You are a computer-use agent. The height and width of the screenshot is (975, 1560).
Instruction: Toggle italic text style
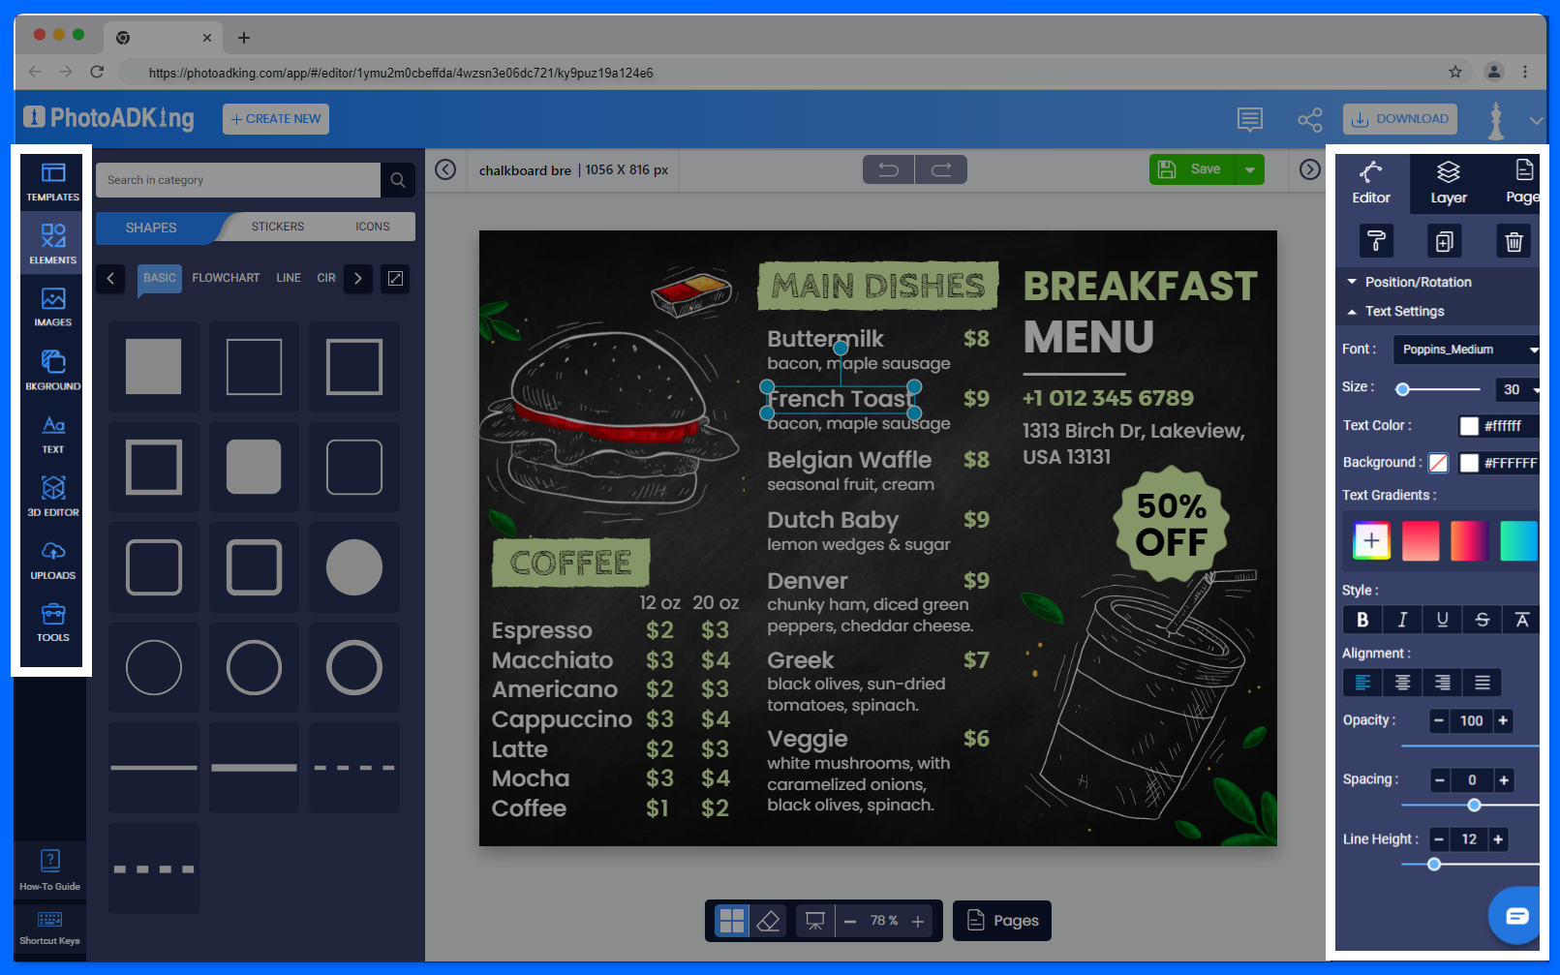pos(1402,620)
